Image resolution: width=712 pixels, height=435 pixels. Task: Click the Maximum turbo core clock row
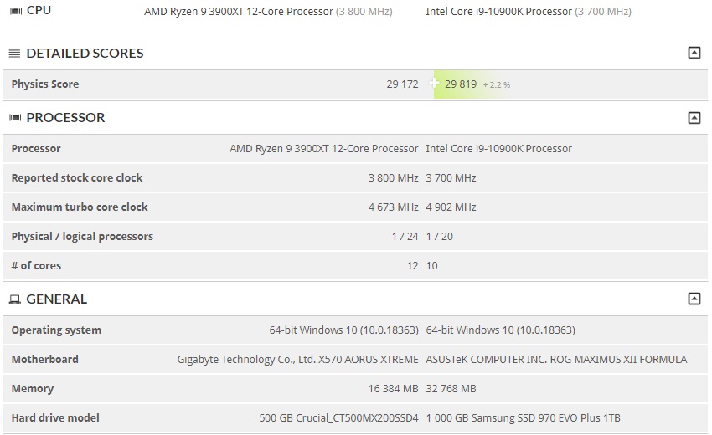(x=355, y=207)
